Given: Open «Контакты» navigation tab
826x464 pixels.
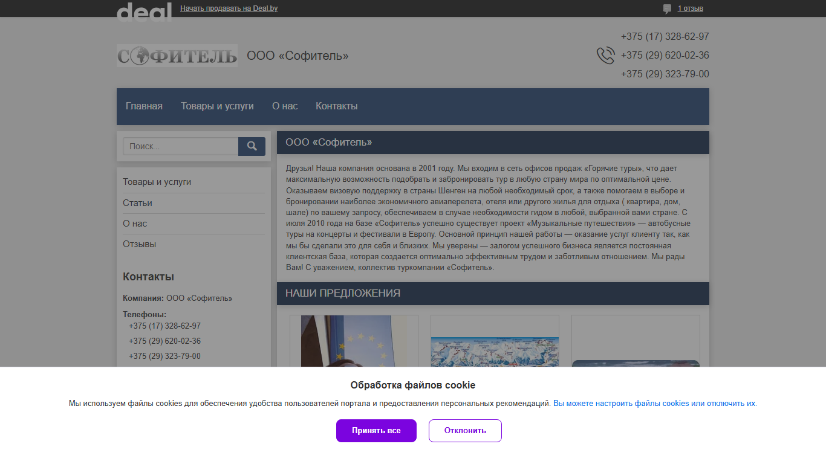Looking at the screenshot, I should pos(337,106).
